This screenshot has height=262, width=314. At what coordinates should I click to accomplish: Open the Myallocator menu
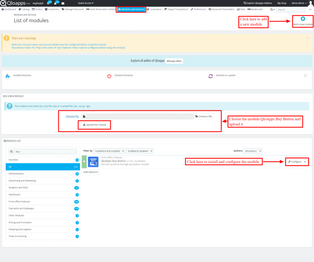255,9
